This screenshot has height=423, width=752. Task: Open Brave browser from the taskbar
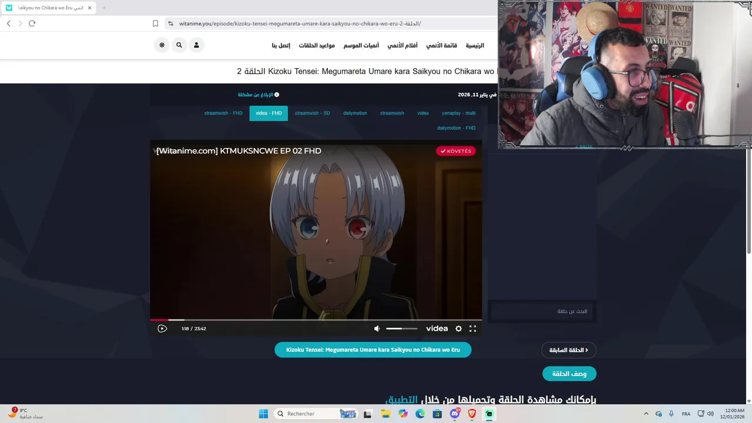472,414
